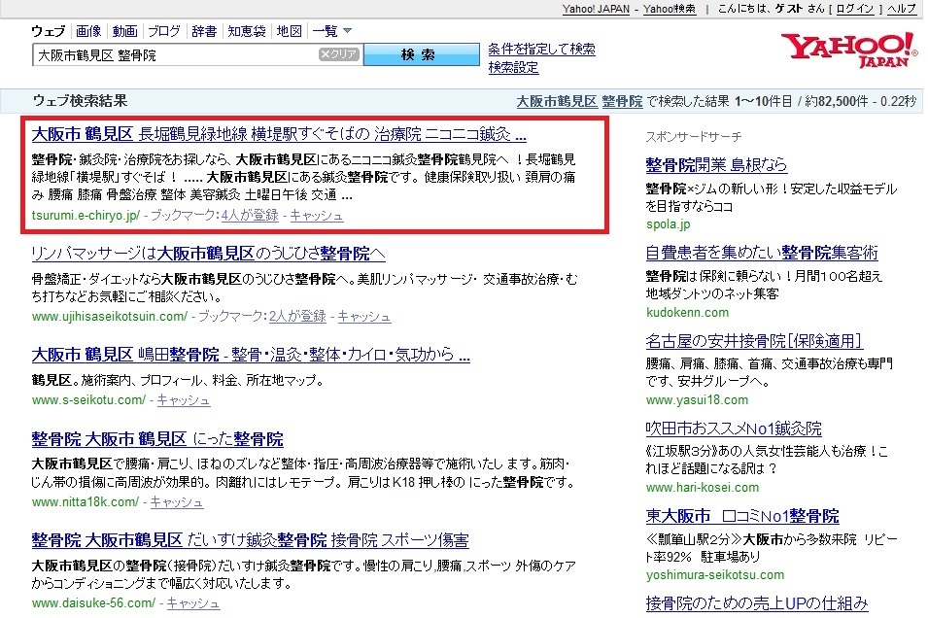Select the ウェブ search tab
The image size is (928, 618).
point(49,31)
